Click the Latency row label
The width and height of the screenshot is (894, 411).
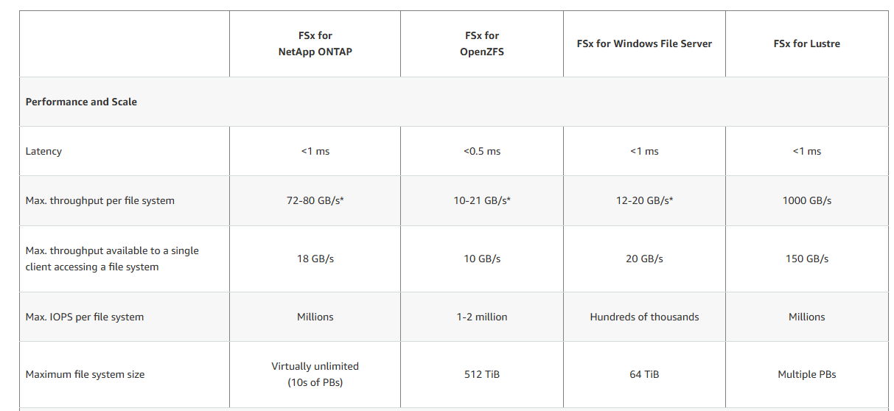43,151
